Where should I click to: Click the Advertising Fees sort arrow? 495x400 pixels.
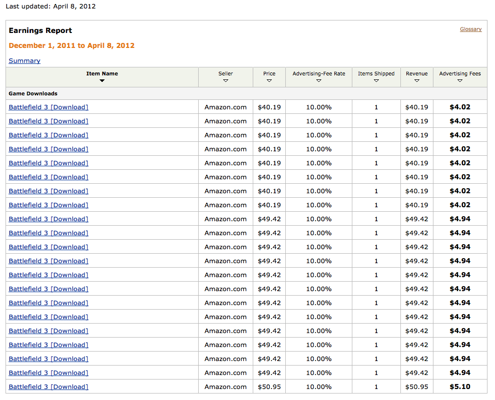(x=459, y=81)
